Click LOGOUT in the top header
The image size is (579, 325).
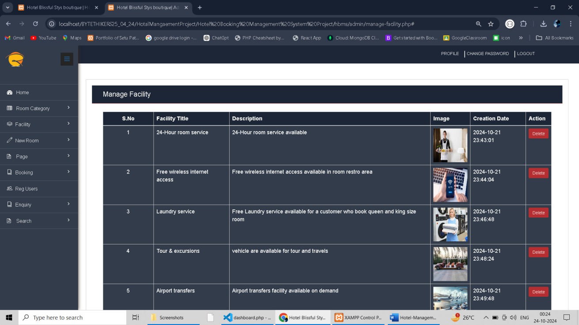tap(526, 54)
